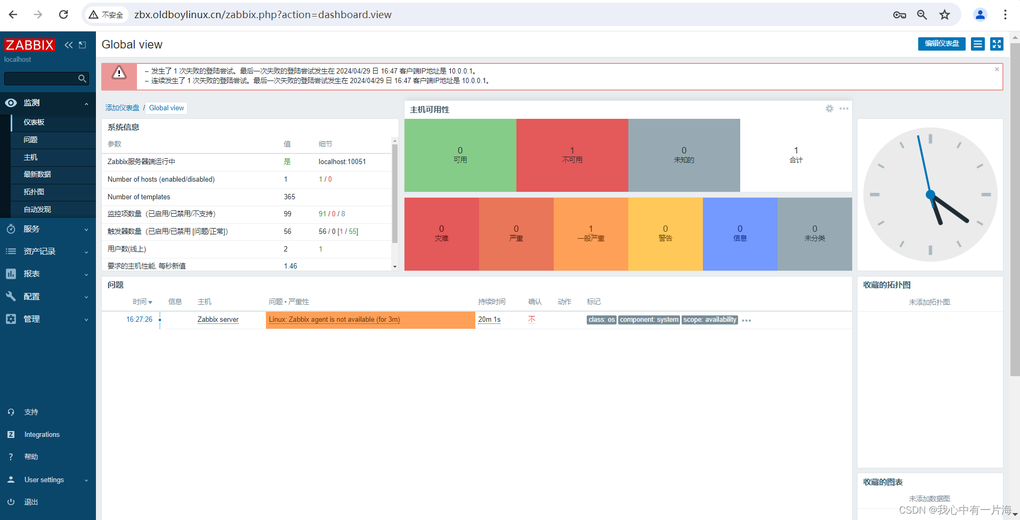The height and width of the screenshot is (520, 1020).
Task: Click the browser back arrow
Action: pyautogui.click(x=13, y=14)
